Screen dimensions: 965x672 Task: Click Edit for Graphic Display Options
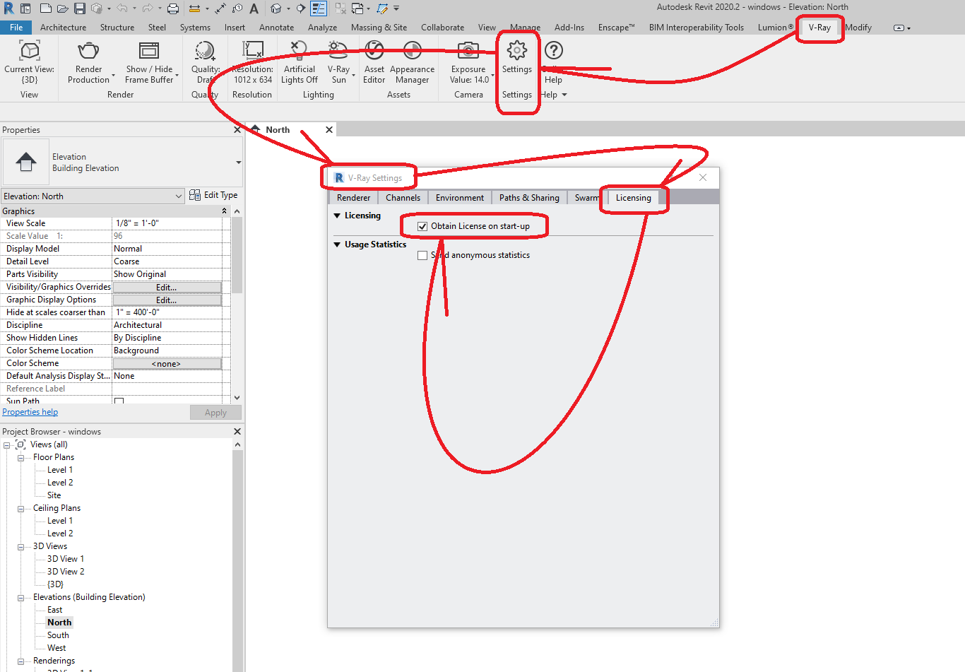pyautogui.click(x=167, y=300)
